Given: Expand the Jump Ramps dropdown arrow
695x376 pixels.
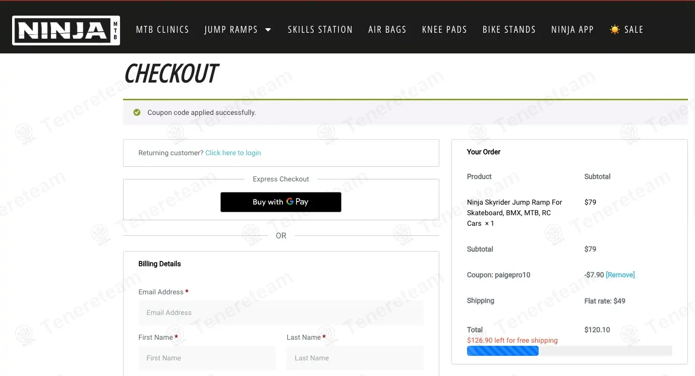Looking at the screenshot, I should [x=268, y=30].
